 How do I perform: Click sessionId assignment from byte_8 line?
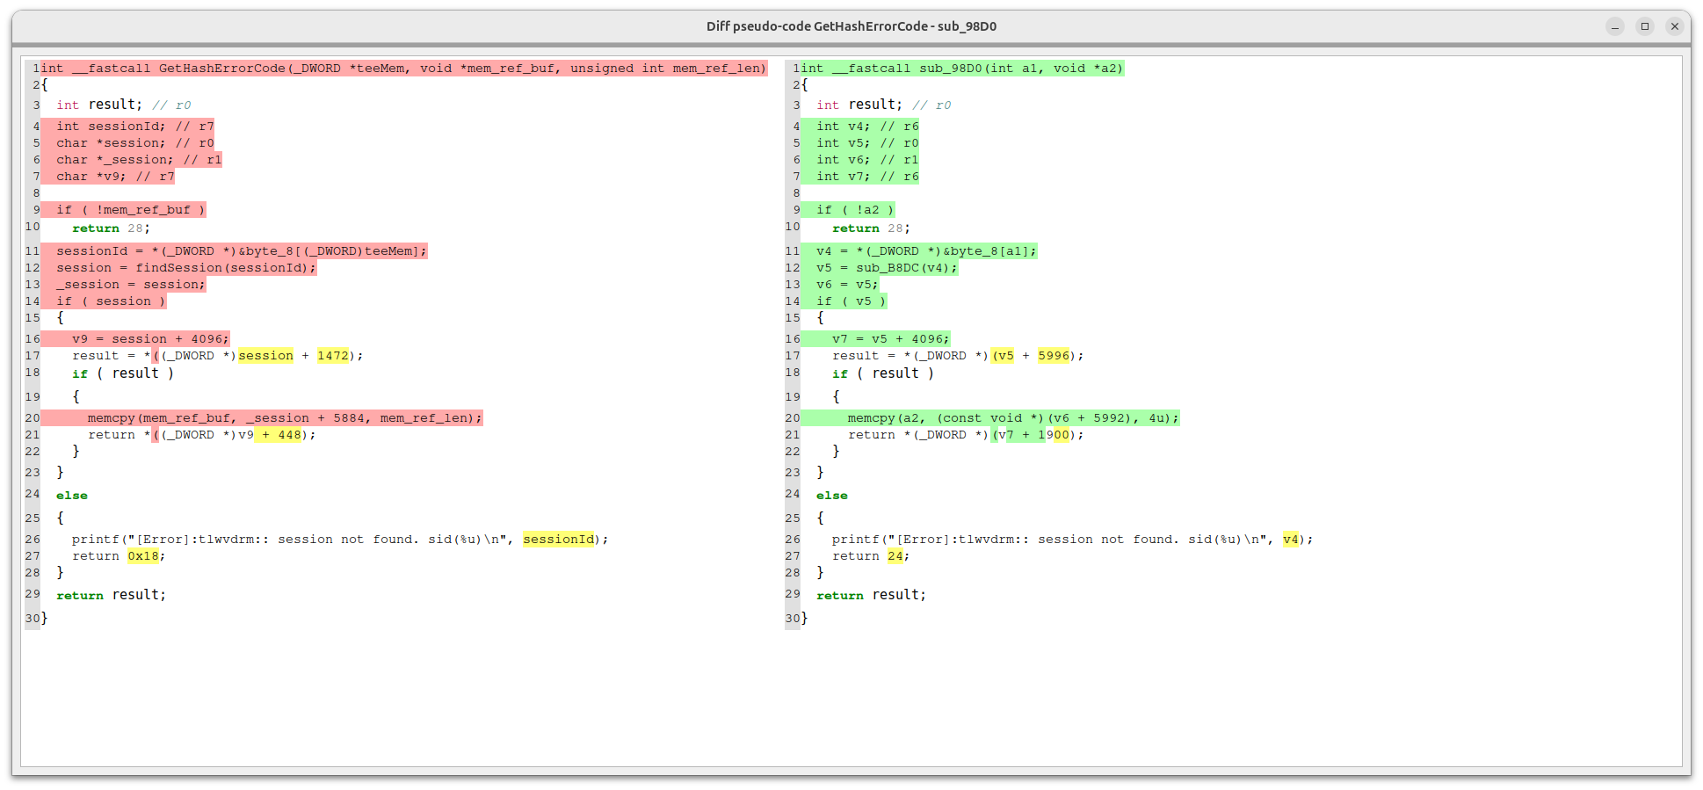point(242,251)
